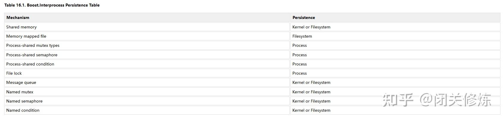Screen dimensions: 504x120
Task: Click 'Kernel or Filesystem' in Message queue row
Action: (311, 82)
